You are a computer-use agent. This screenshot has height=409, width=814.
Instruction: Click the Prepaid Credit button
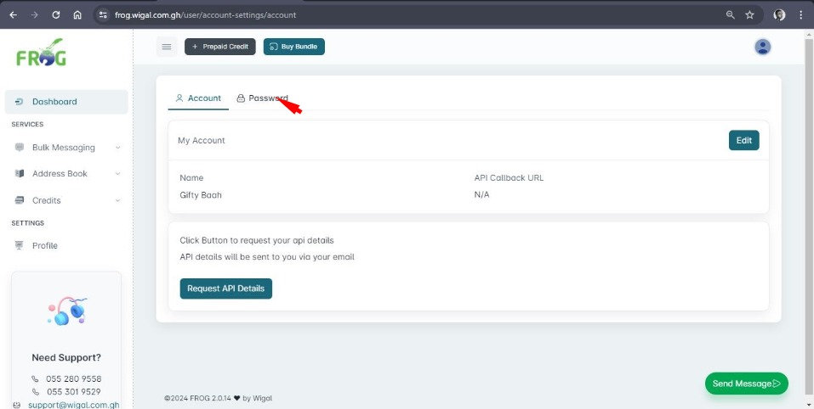[219, 47]
